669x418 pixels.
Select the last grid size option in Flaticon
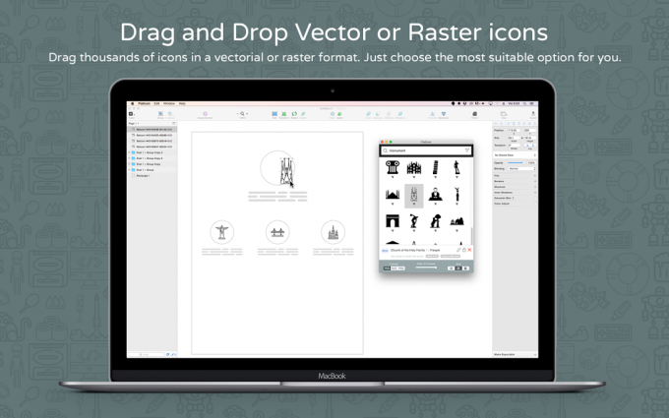click(x=465, y=269)
